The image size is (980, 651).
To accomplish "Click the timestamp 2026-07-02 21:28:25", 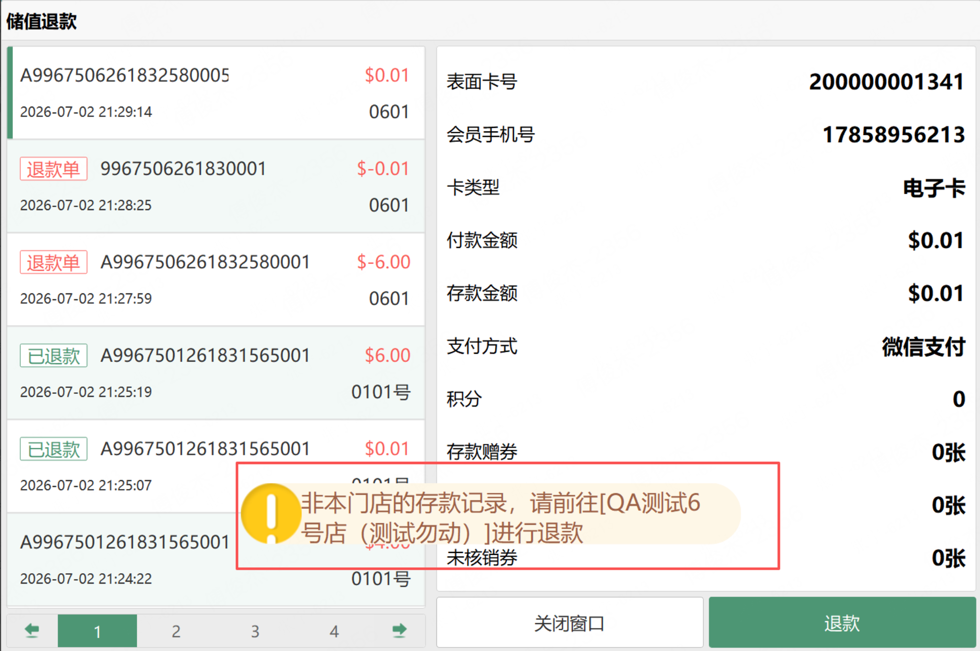I will pyautogui.click(x=86, y=205).
